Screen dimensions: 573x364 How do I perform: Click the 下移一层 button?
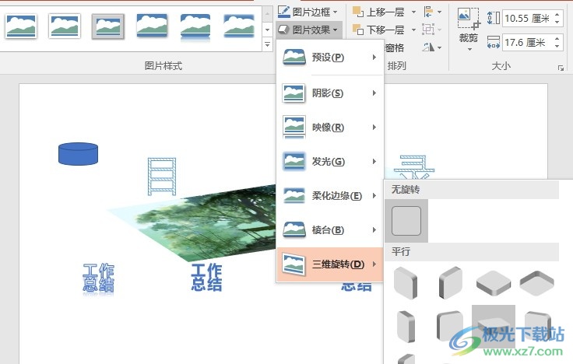tap(378, 30)
